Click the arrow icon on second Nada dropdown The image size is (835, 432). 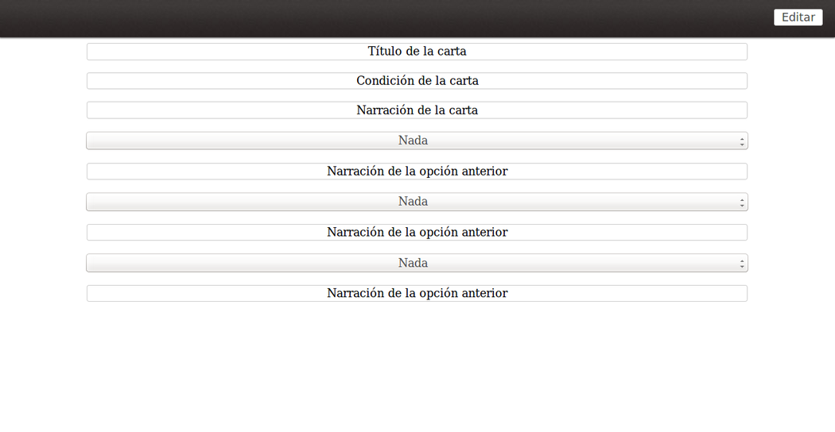click(742, 202)
